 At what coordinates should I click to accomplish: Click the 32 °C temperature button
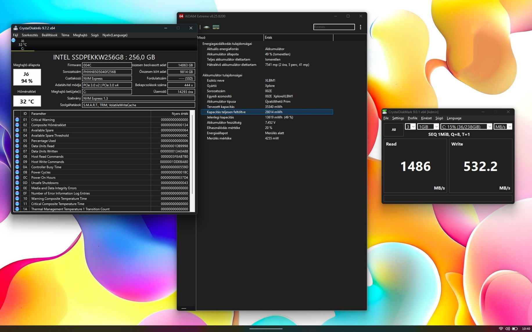click(27, 101)
